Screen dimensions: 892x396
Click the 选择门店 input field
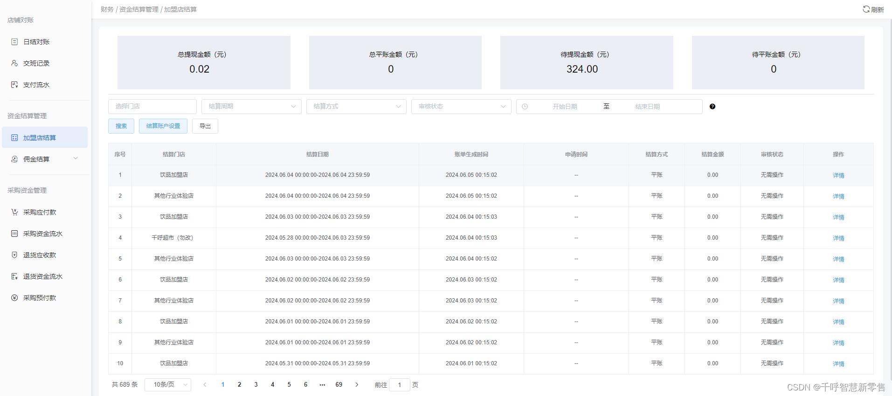tap(152, 107)
